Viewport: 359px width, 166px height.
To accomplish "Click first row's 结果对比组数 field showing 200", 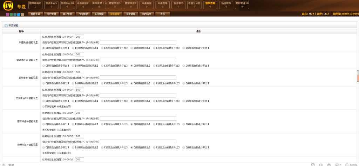I will 80,37.
